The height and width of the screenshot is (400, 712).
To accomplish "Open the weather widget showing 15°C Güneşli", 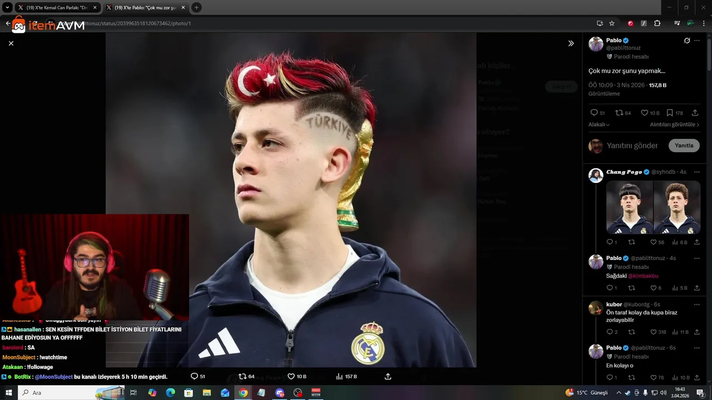I will (587, 393).
